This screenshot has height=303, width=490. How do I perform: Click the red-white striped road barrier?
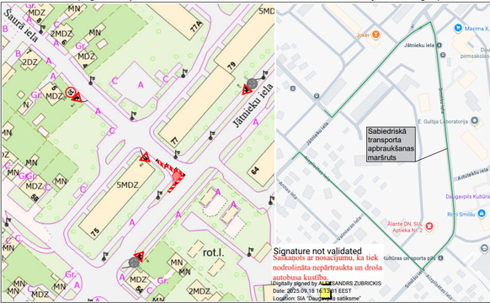coord(171,175)
